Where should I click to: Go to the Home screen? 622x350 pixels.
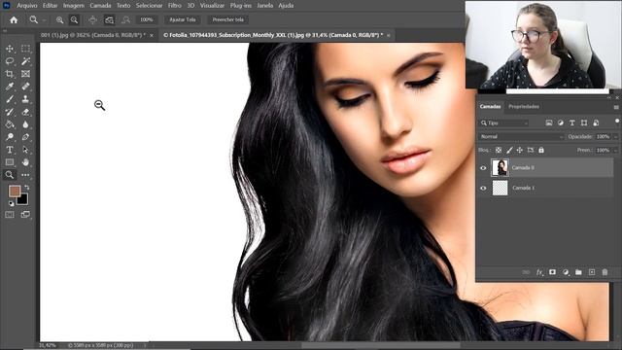tap(14, 19)
